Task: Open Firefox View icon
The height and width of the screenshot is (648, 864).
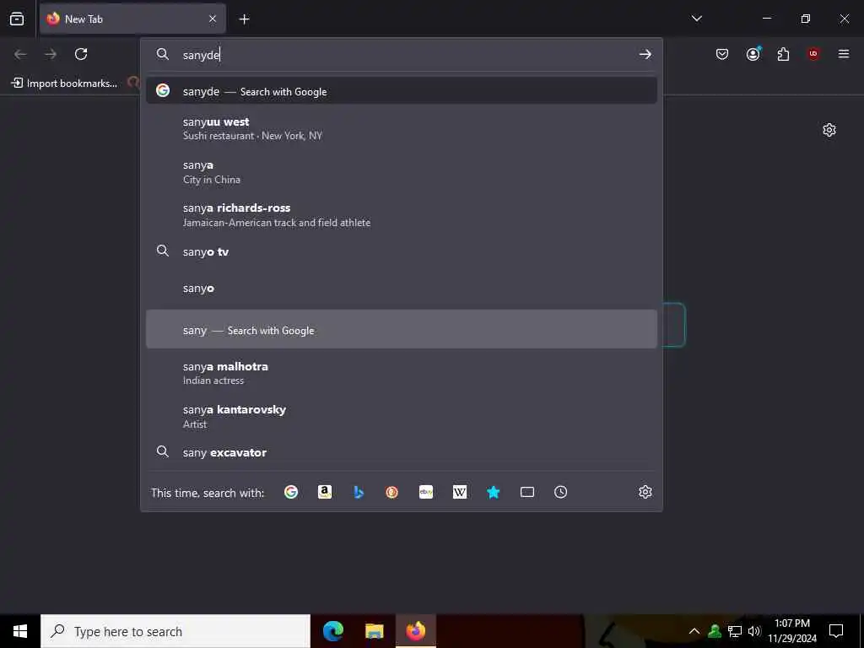Action: (17, 19)
